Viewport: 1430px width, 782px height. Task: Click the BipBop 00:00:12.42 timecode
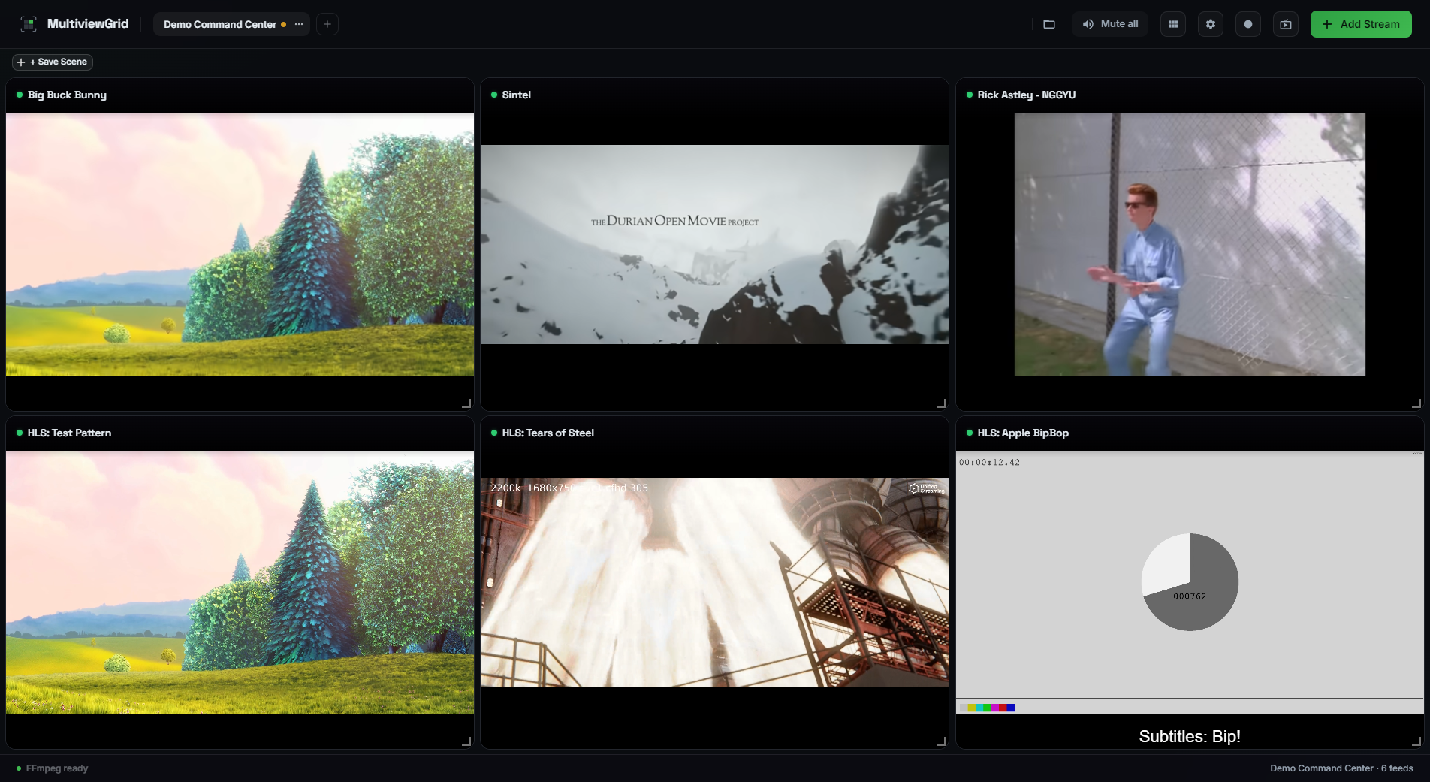(x=989, y=463)
